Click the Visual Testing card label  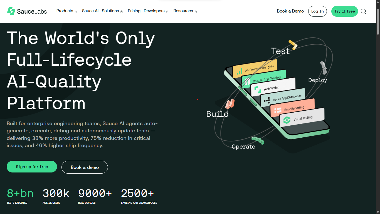click(303, 118)
